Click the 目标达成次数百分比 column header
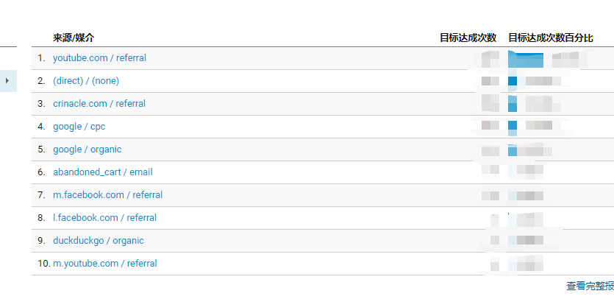This screenshot has width=614, height=299. (551, 38)
